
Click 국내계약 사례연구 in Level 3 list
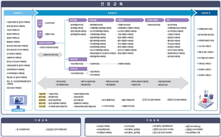(205, 69)
